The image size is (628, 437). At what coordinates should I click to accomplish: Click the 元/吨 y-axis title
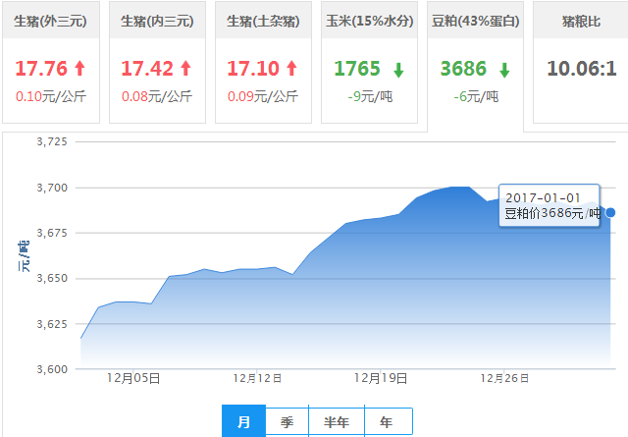24,256
